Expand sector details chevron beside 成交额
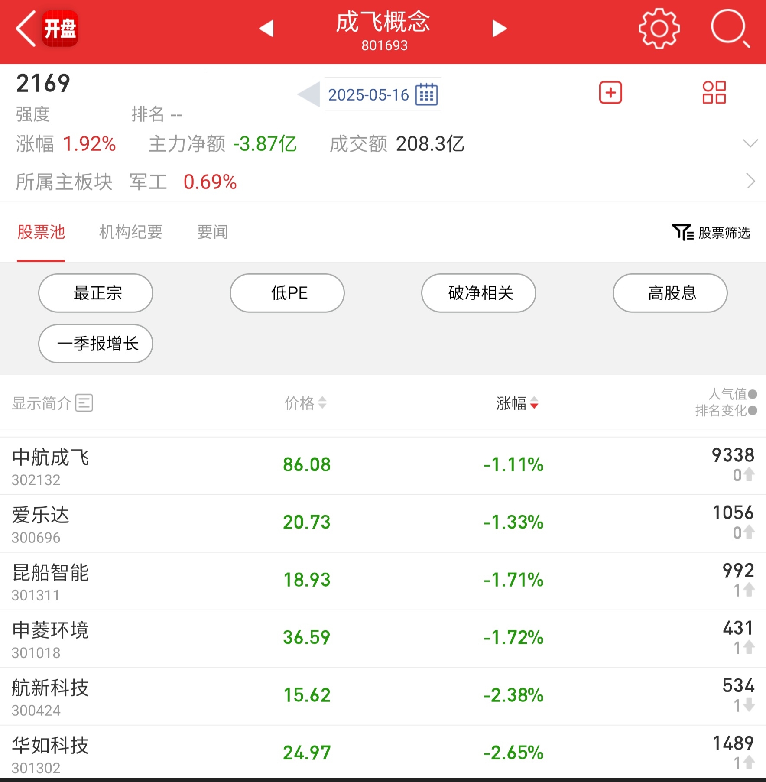 pos(750,143)
